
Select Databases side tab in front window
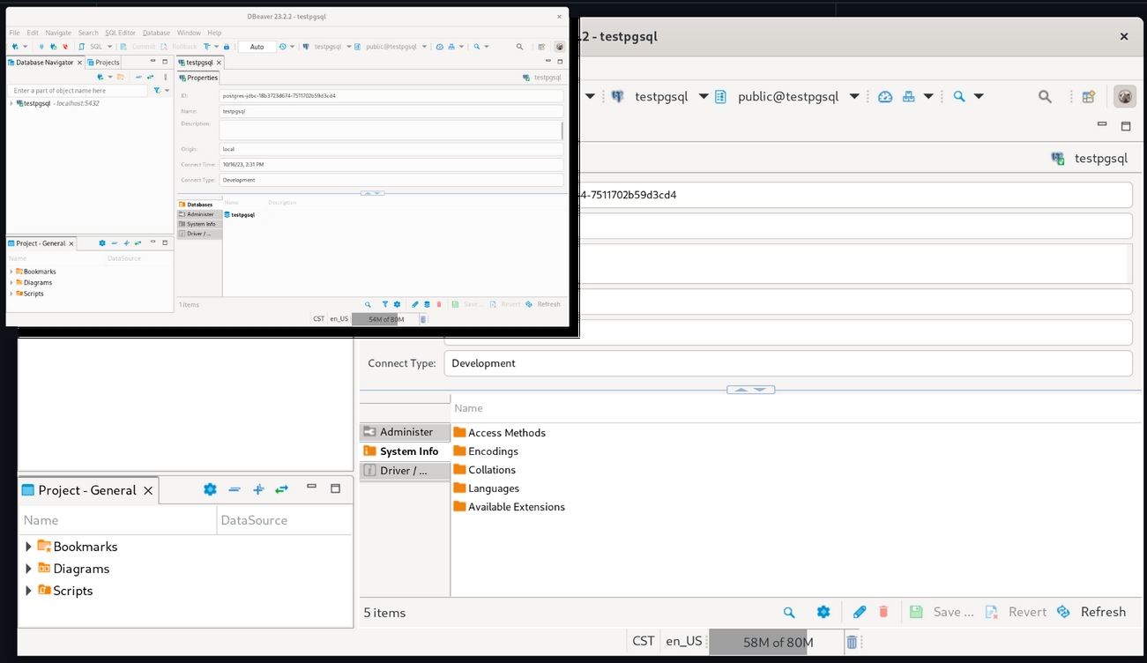coord(199,205)
